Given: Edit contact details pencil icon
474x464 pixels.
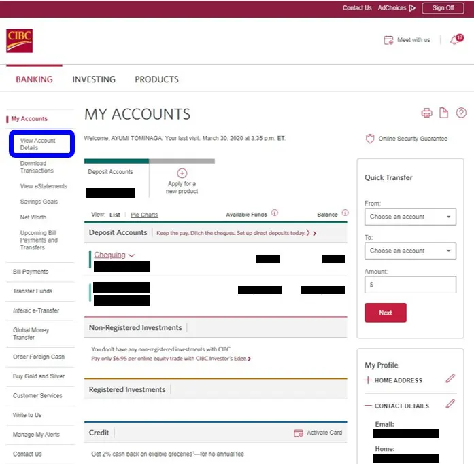Looking at the screenshot, I should [x=450, y=404].
